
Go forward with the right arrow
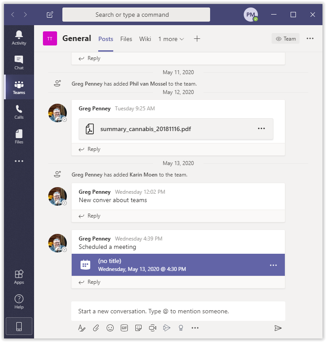pos(25,15)
